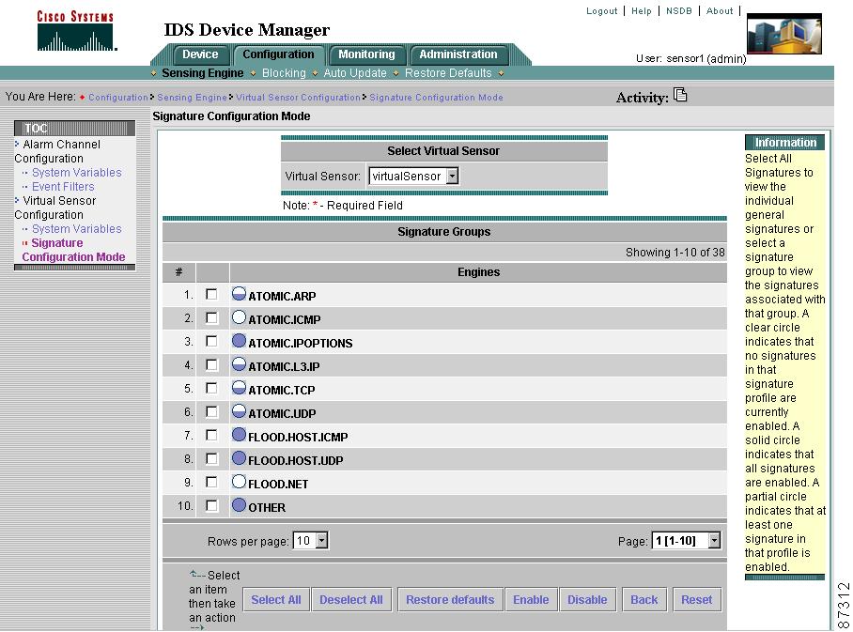Click the FLOOD.NET empty circle icon
853x632 pixels.
pos(239,483)
